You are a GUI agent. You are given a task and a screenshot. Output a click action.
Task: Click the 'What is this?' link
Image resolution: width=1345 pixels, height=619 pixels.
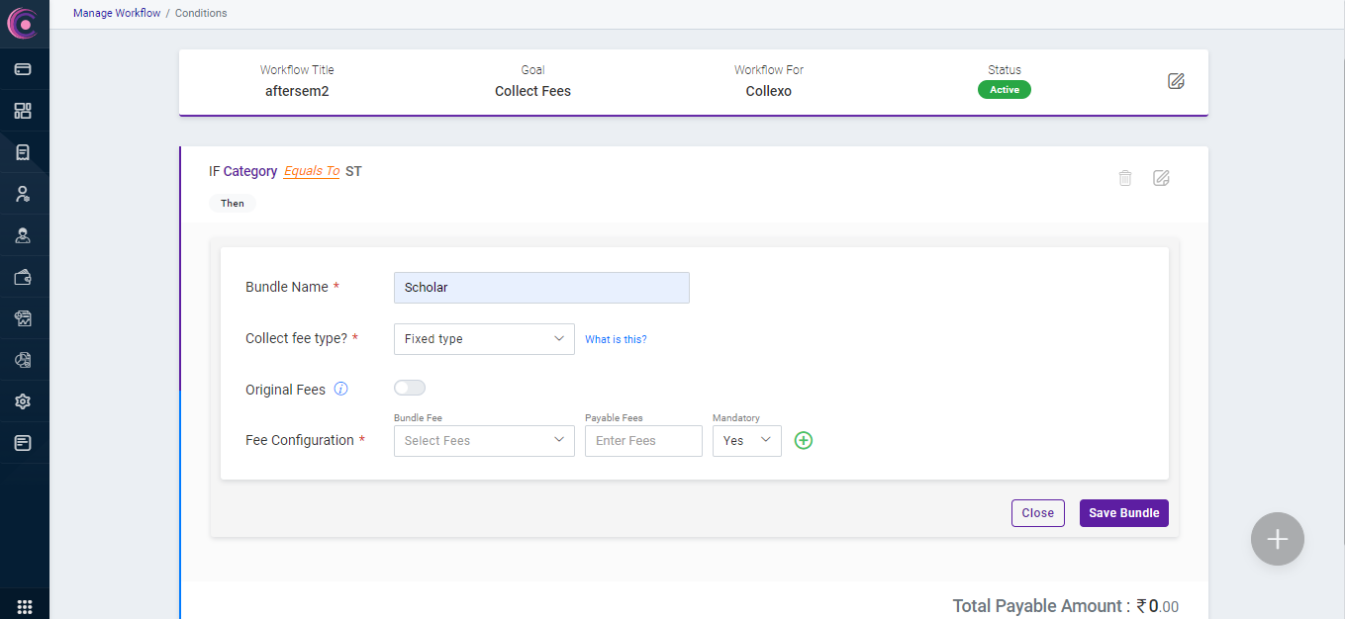616,339
